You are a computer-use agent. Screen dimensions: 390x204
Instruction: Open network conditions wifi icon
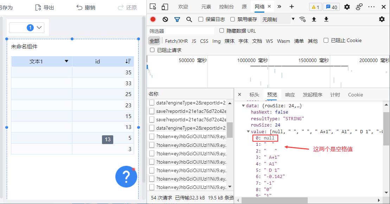tap(302, 19)
